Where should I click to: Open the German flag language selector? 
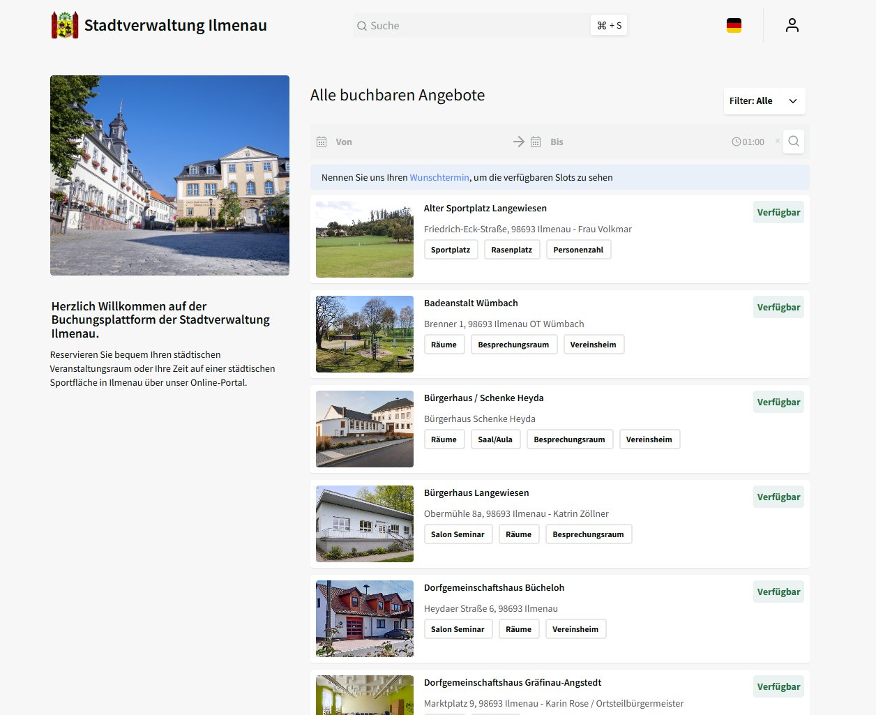pyautogui.click(x=734, y=26)
